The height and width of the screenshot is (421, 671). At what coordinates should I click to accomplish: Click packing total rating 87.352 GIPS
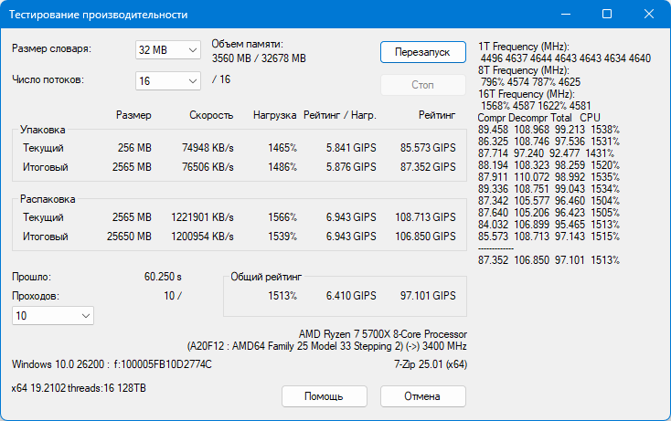(x=428, y=167)
